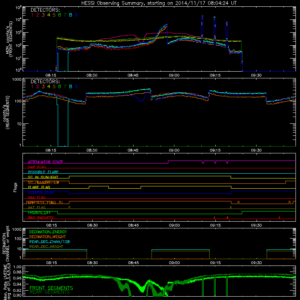Click the REAR_DEC_CHAN/128 legend entry
This screenshot has width=300, height=300.
click(x=49, y=241)
